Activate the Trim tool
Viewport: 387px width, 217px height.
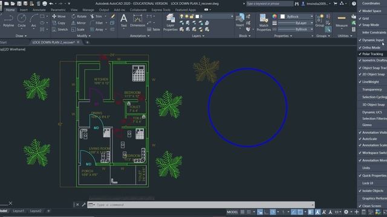coord(96,16)
